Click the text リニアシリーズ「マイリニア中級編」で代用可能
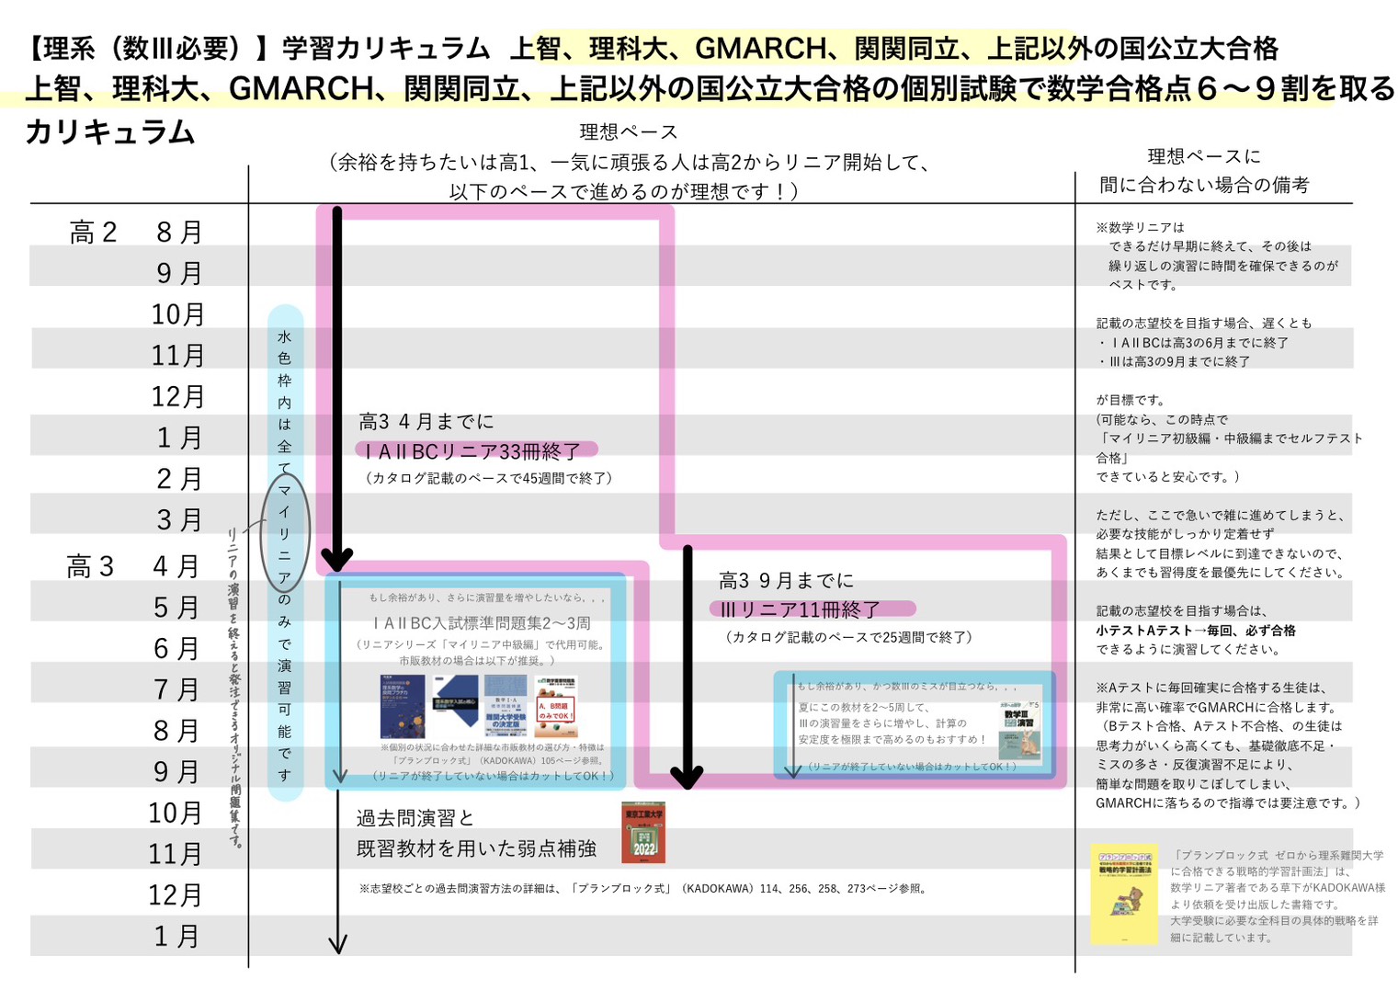The width and height of the screenshot is (1398, 990). coord(482,645)
